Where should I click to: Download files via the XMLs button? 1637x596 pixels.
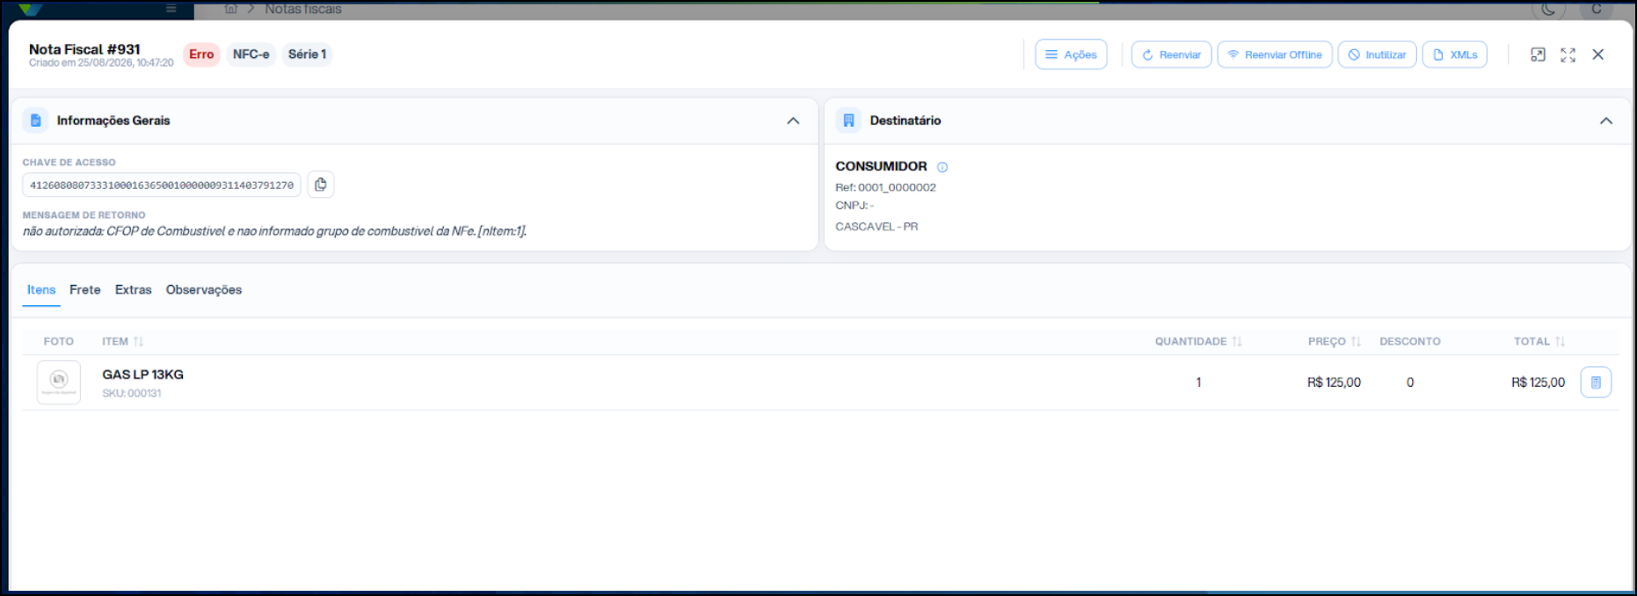coord(1455,55)
